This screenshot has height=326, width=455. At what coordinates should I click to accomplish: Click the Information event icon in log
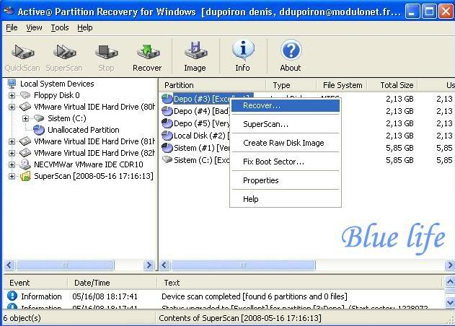point(12,296)
